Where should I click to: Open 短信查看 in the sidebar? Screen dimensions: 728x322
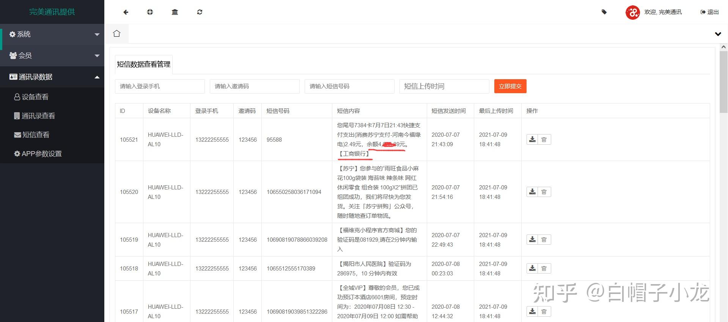point(52,135)
